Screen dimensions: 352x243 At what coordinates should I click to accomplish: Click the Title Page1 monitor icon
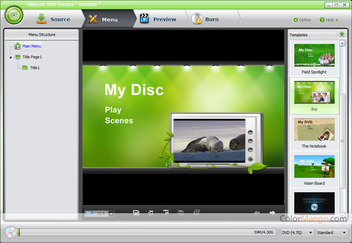[x=18, y=57]
